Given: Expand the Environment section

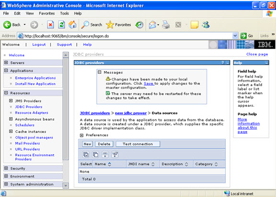Looking at the screenshot, I should pyautogui.click(x=6, y=176).
